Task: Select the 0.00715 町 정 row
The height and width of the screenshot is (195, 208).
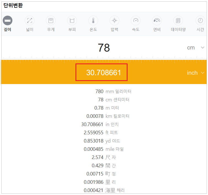Action: coord(101,174)
